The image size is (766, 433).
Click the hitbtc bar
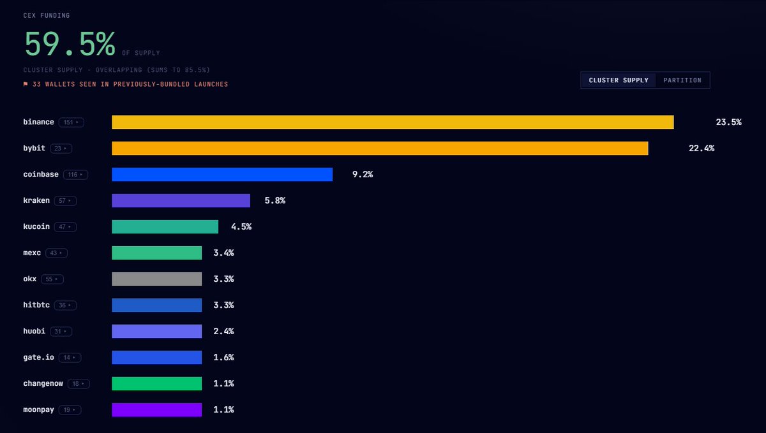(x=156, y=305)
